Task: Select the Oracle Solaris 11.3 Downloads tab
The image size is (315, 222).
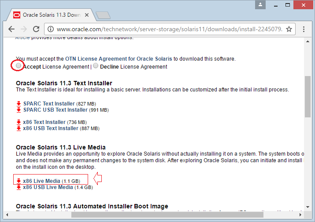Action: 51,15
